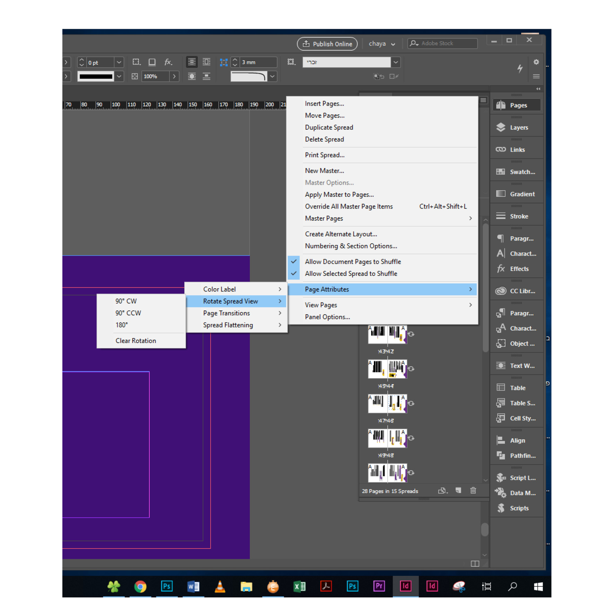Open the Stroke panel
This screenshot has width=614, height=614.
point(516,216)
